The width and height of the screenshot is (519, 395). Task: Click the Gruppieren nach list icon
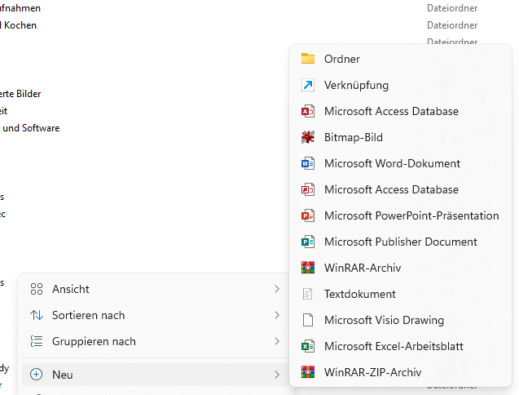pyautogui.click(x=36, y=341)
